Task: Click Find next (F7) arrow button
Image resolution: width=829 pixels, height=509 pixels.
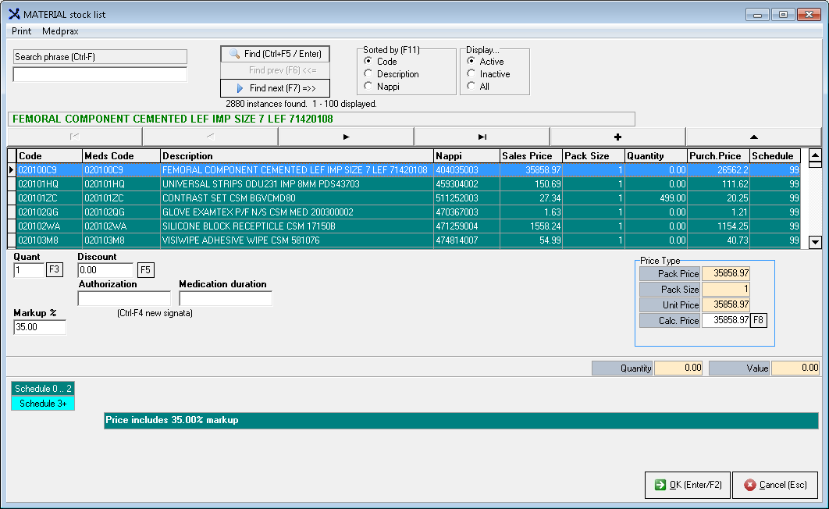Action: coord(275,88)
